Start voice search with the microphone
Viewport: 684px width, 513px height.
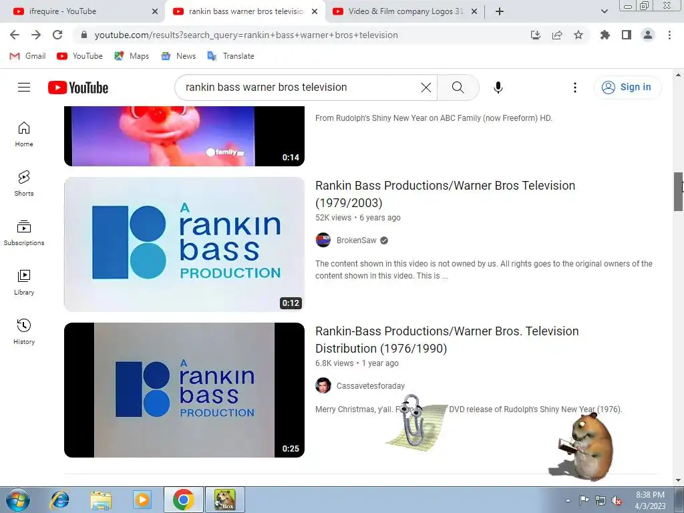pos(498,88)
